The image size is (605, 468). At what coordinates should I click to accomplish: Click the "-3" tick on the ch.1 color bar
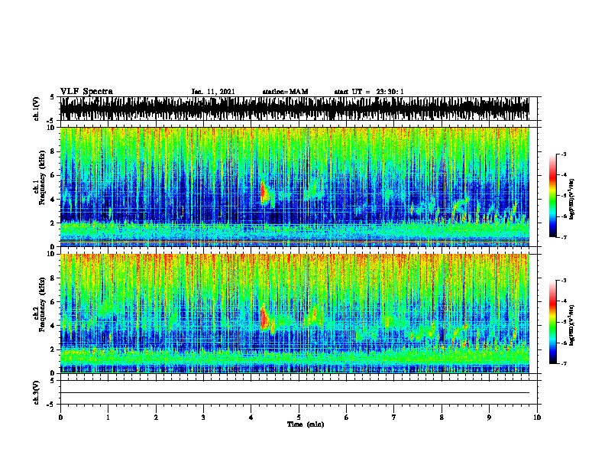pos(564,154)
